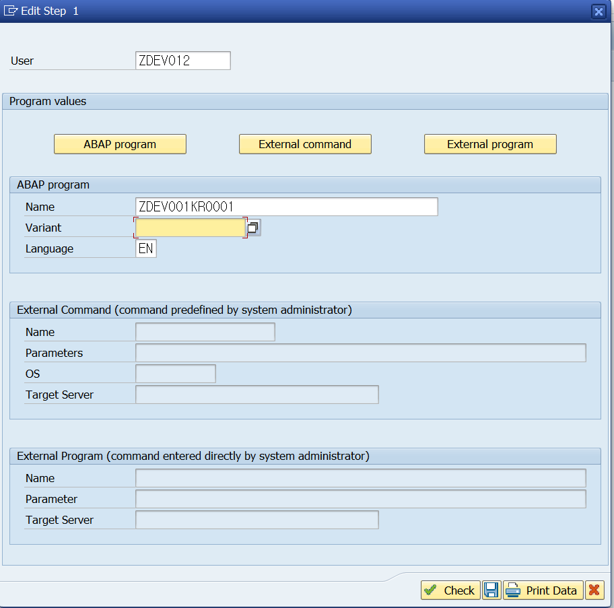The width and height of the screenshot is (614, 608).
Task: Click the Name field under External Command
Action: (x=205, y=332)
